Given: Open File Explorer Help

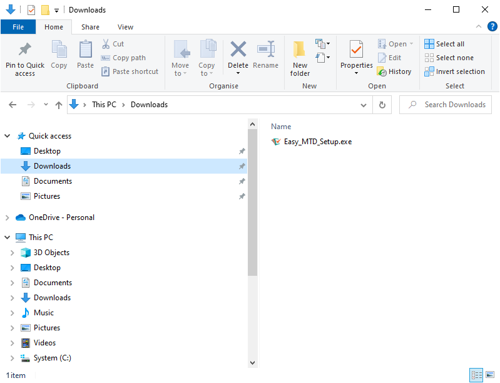Looking at the screenshot, I should point(492,26).
